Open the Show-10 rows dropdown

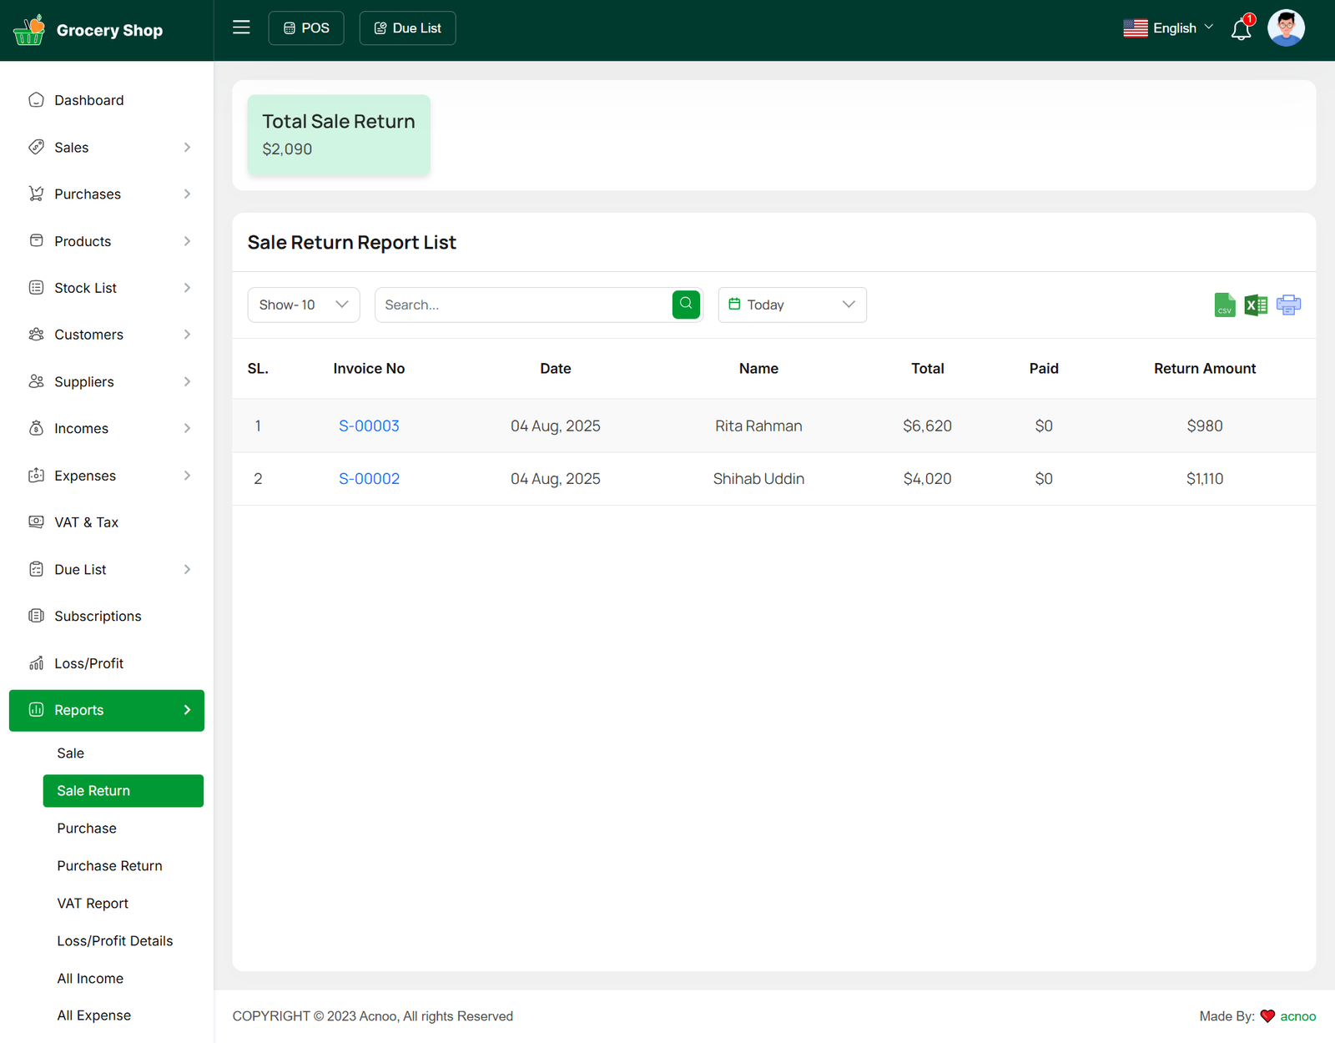click(304, 305)
